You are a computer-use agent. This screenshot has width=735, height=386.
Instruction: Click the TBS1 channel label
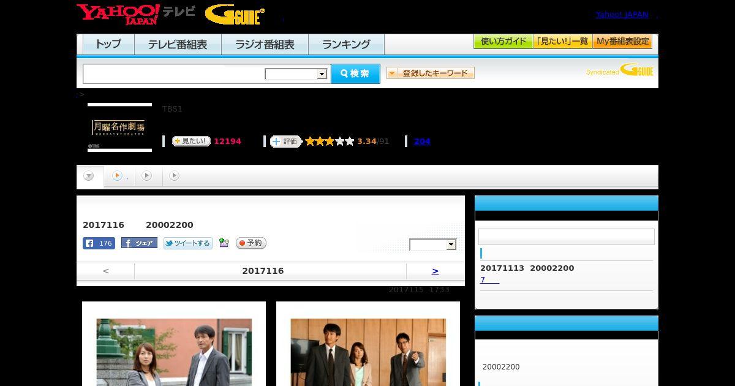pyautogui.click(x=172, y=109)
